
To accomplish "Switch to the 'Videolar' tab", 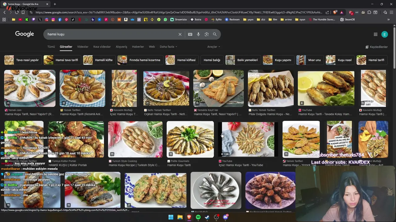I will coord(83,47).
